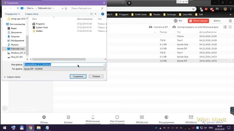Open the three-dots menu on highlighted row
This screenshot has width=234, height=131.
tap(230, 61)
